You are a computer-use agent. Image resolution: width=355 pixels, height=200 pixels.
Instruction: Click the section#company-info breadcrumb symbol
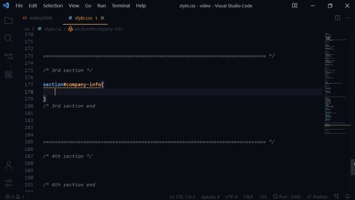(x=99, y=29)
